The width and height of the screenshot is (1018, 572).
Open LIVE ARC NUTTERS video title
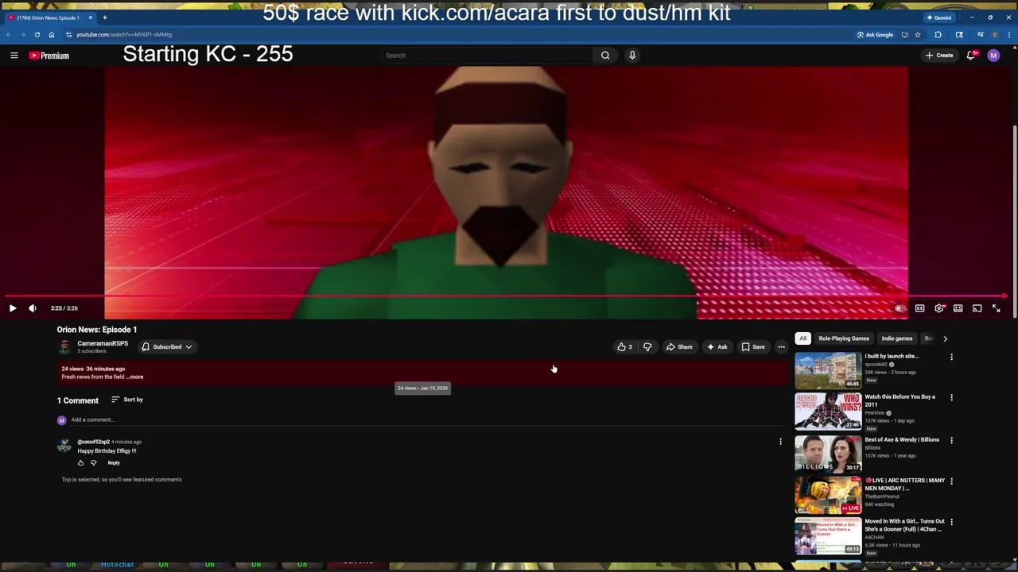coord(905,485)
